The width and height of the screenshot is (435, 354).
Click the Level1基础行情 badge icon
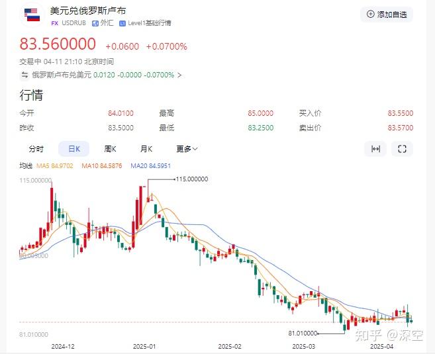[x=122, y=23]
